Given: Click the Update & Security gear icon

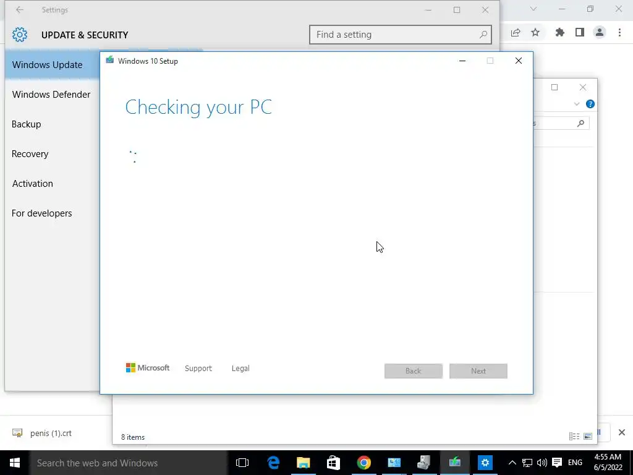Looking at the screenshot, I should pyautogui.click(x=20, y=35).
